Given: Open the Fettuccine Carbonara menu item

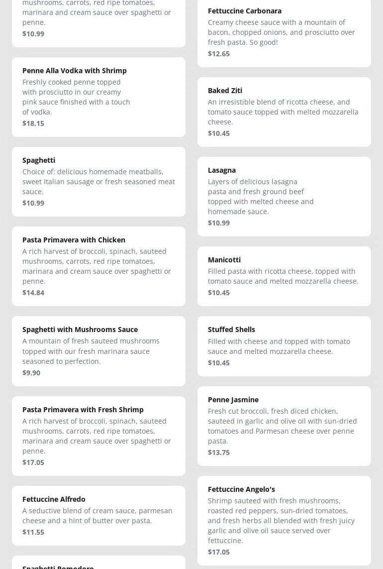Looking at the screenshot, I should 244,11.
